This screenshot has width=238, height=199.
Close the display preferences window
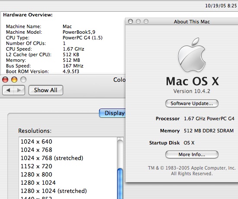coord(5,80)
